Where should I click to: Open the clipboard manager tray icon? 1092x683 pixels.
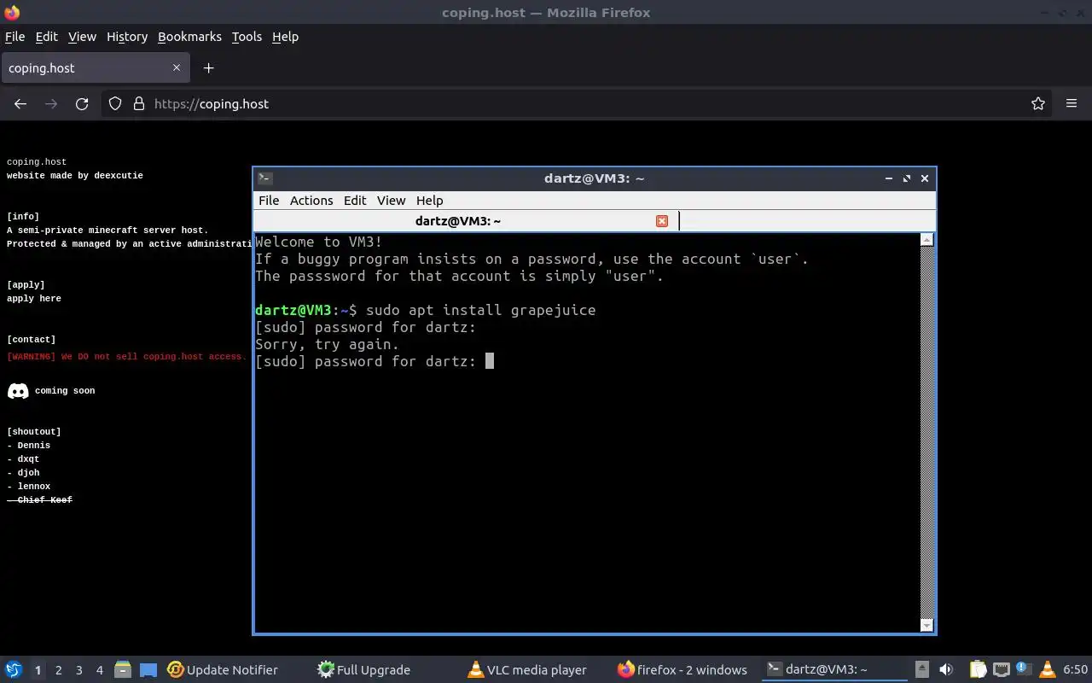(x=978, y=669)
